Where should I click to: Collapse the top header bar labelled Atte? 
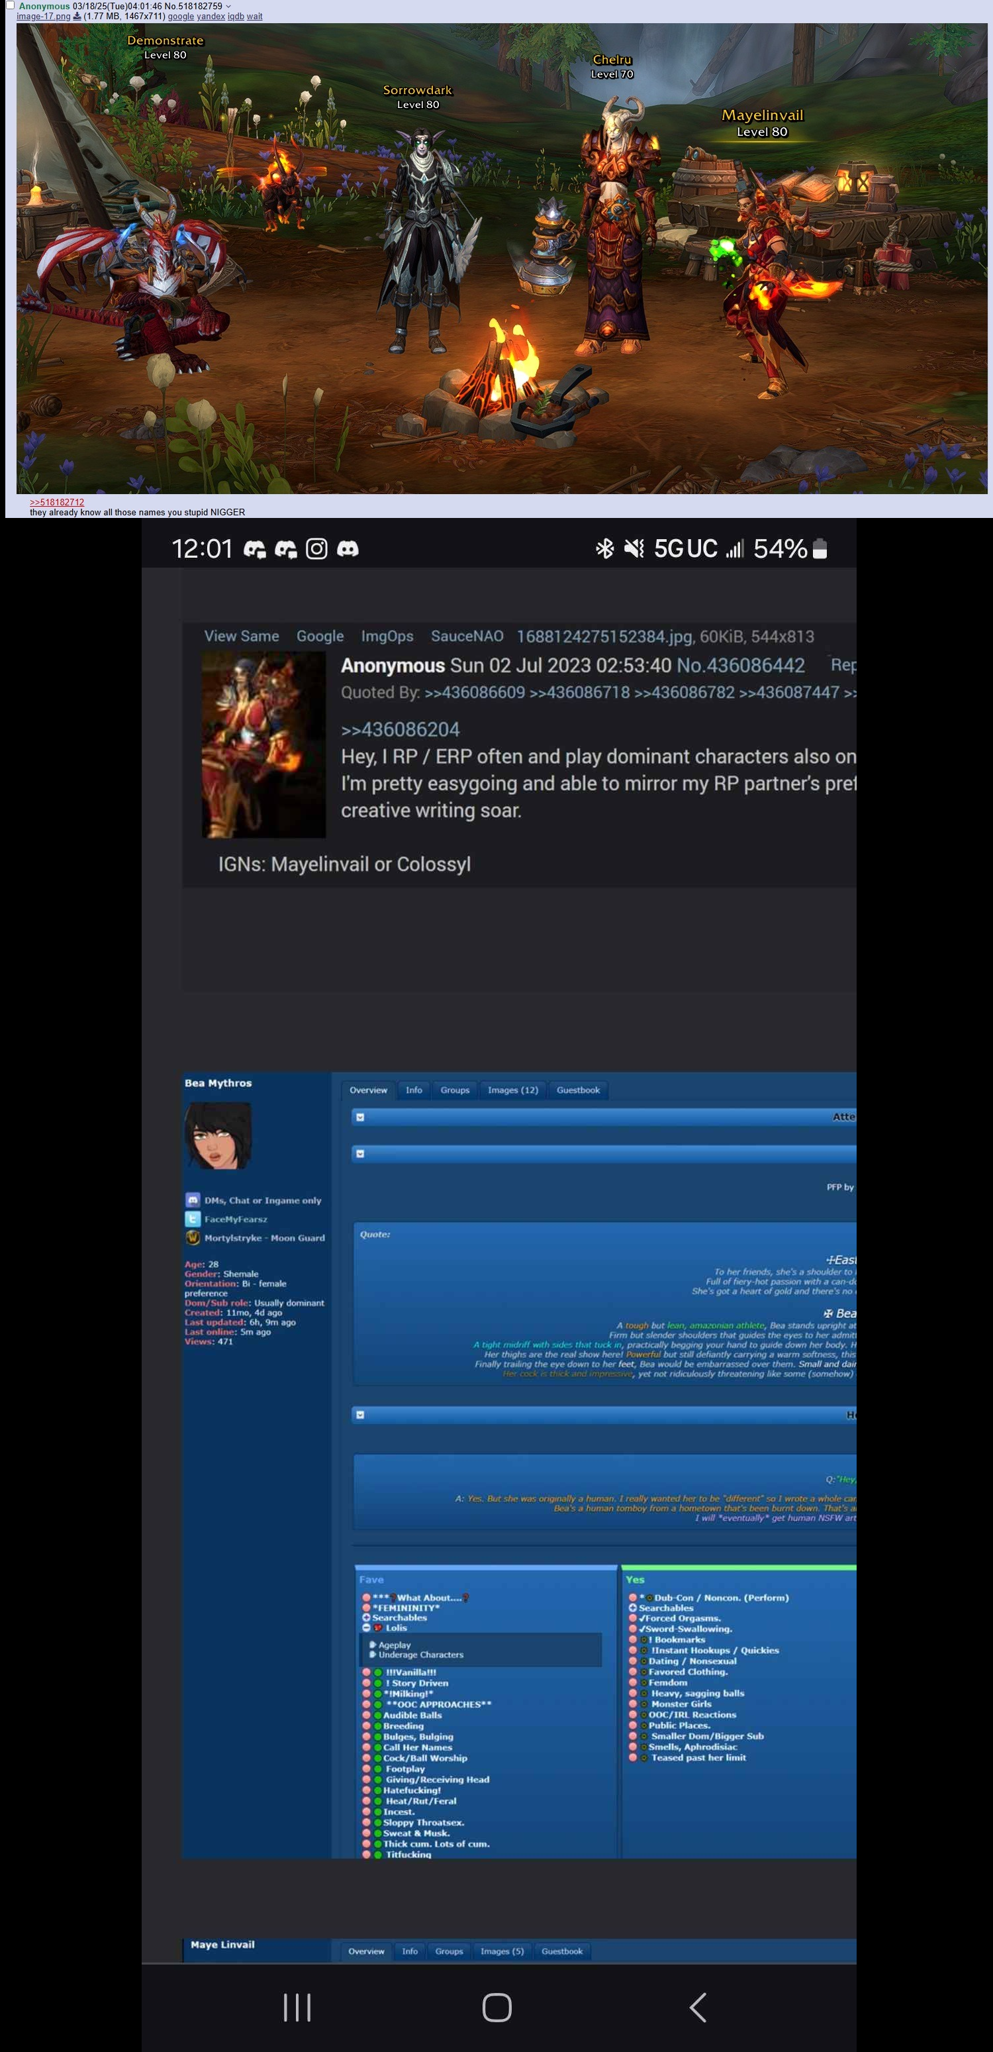click(360, 1117)
